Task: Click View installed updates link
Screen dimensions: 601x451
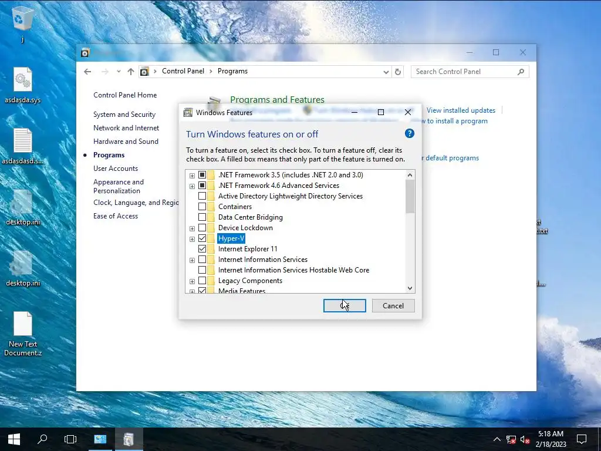Action: point(461,110)
